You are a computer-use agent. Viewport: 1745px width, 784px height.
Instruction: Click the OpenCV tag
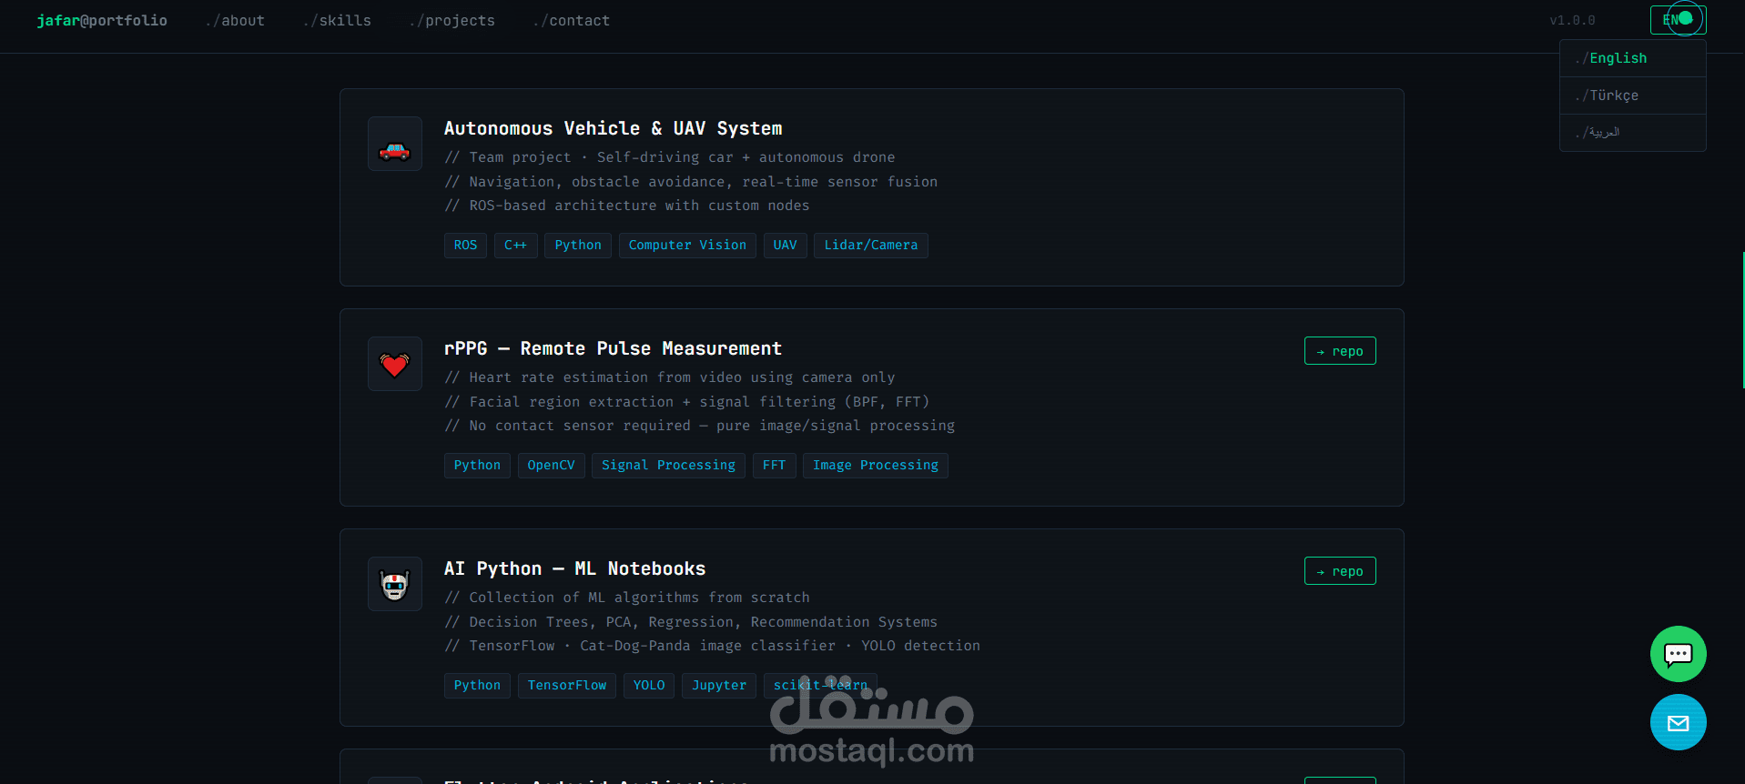(551, 466)
